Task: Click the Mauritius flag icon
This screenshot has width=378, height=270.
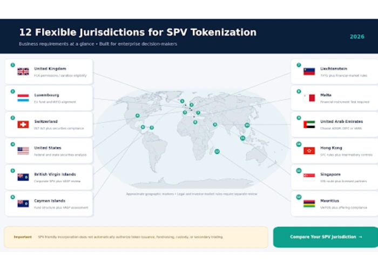Action: (x=309, y=204)
